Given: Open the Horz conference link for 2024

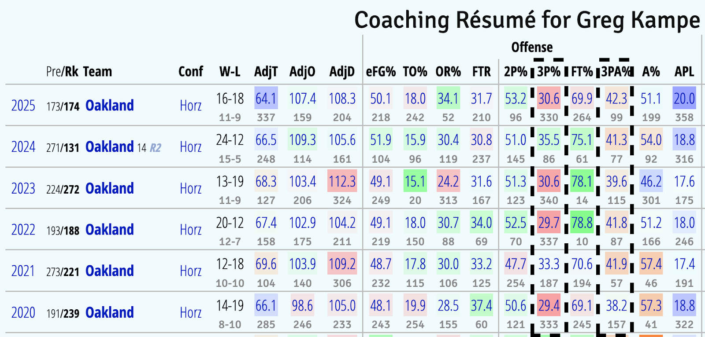Looking at the screenshot, I should click(x=190, y=147).
